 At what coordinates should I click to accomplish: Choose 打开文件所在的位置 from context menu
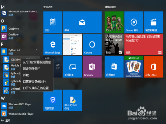tap(37, 88)
